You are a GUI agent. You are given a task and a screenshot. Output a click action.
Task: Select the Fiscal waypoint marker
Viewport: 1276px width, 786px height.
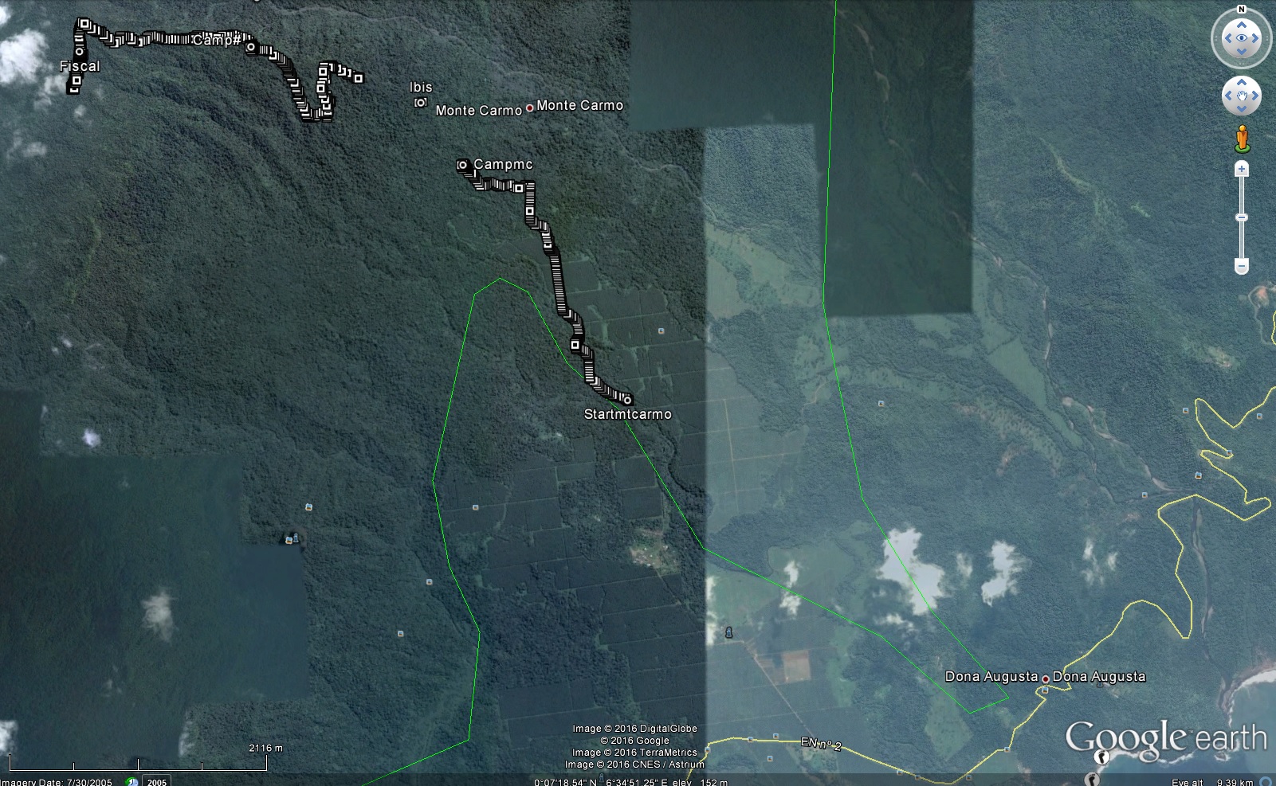(x=80, y=52)
